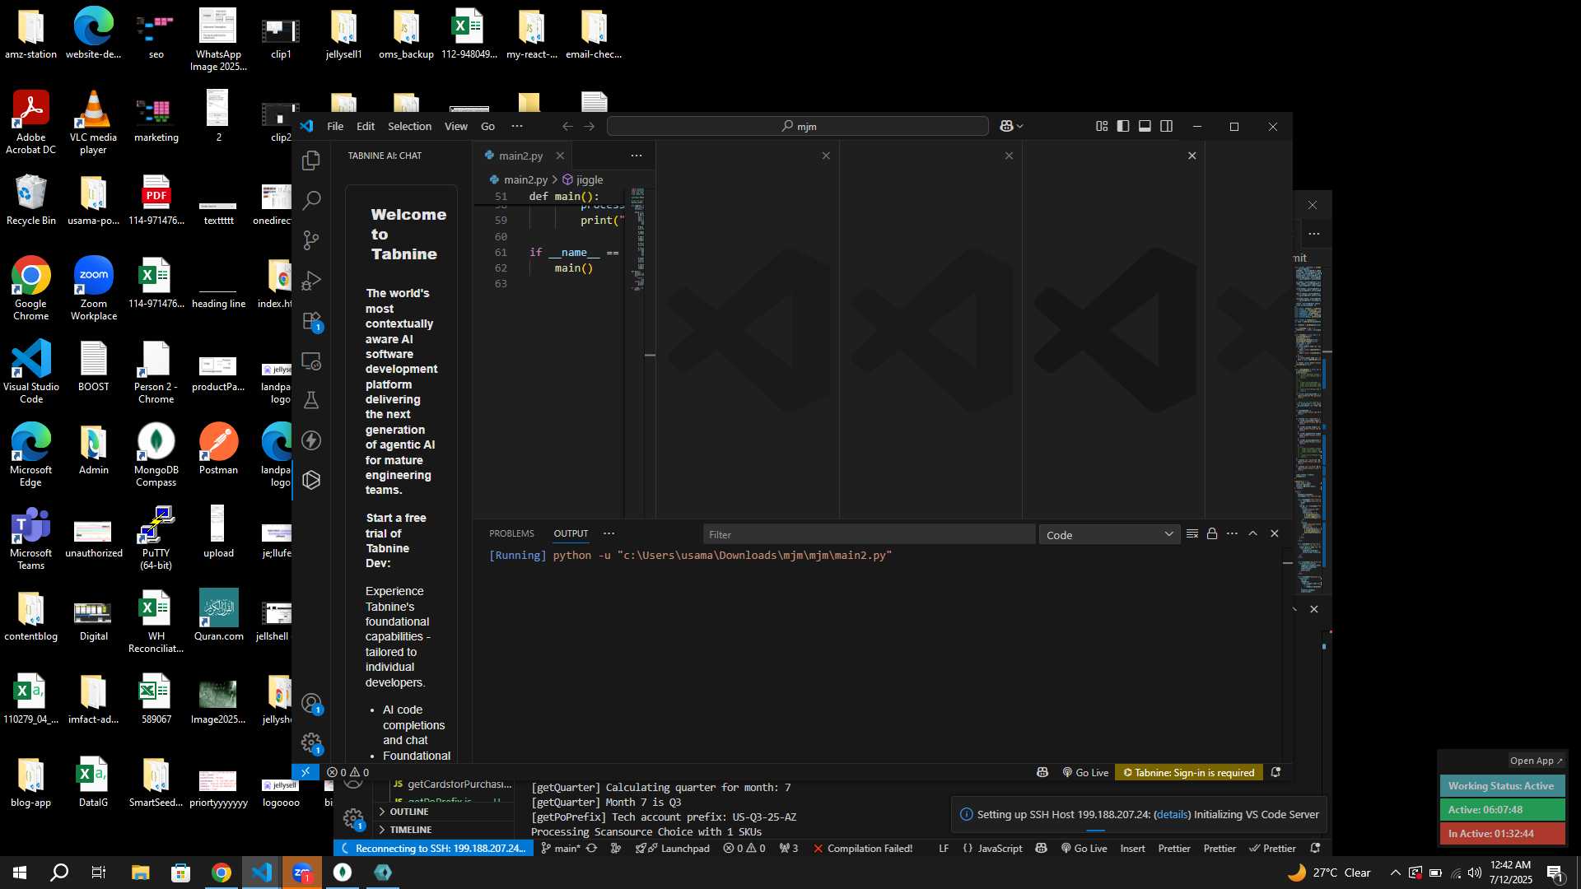Open Task View on the taskbar
Image resolution: width=1581 pixels, height=889 pixels.
coord(99,873)
